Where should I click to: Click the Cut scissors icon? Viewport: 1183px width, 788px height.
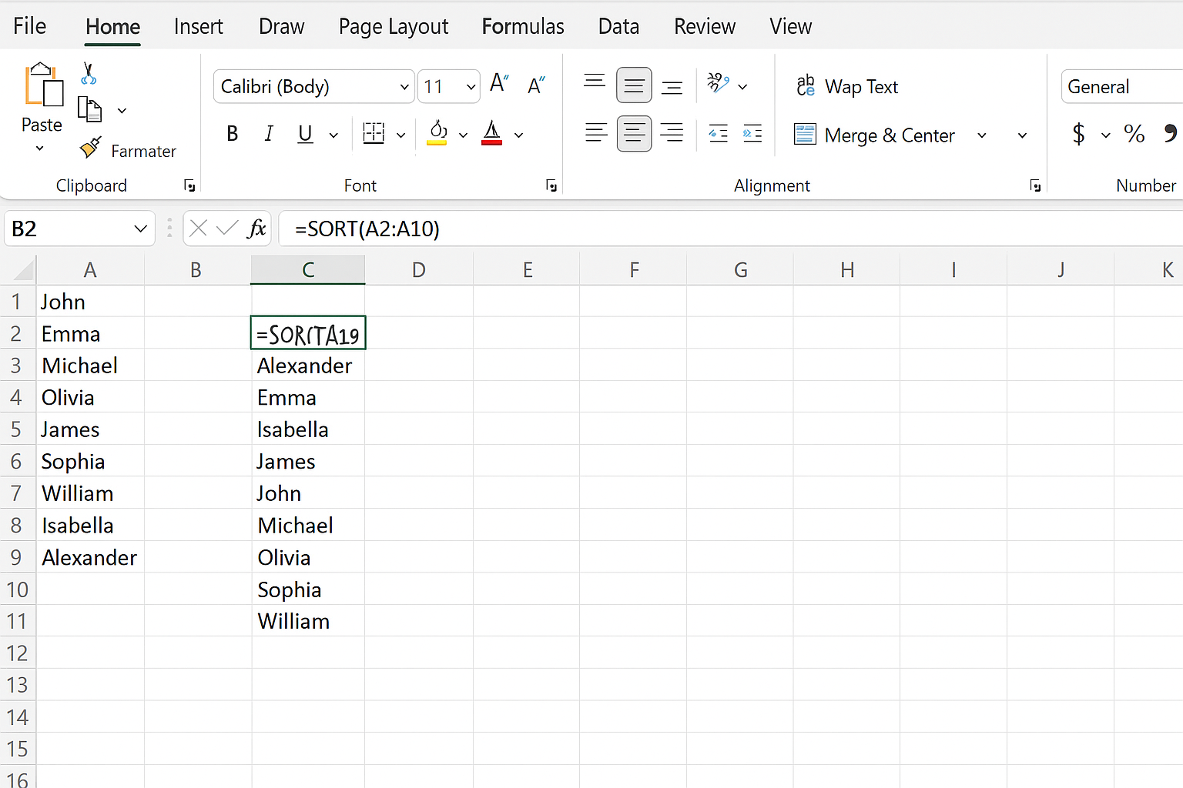(x=89, y=74)
